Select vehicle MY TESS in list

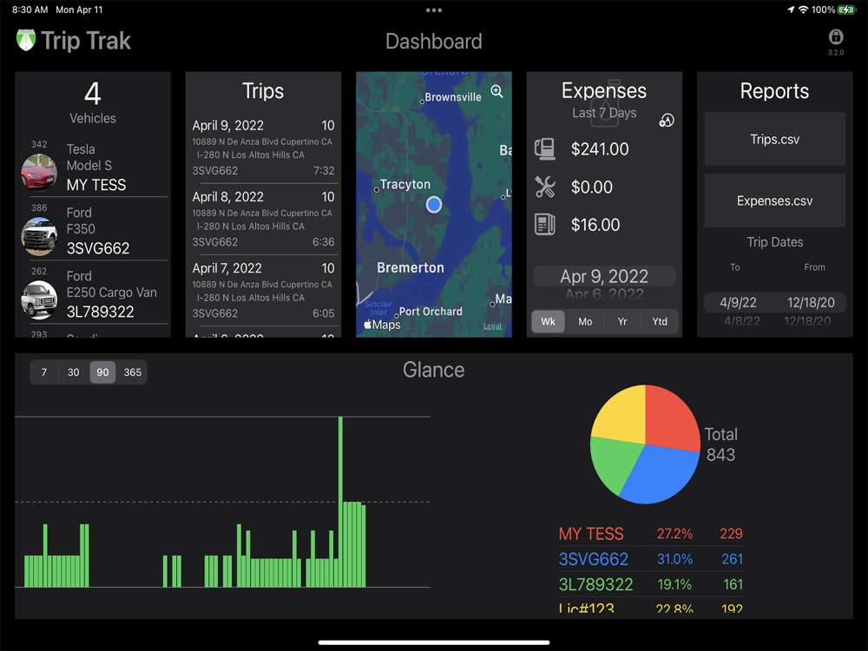(96, 185)
